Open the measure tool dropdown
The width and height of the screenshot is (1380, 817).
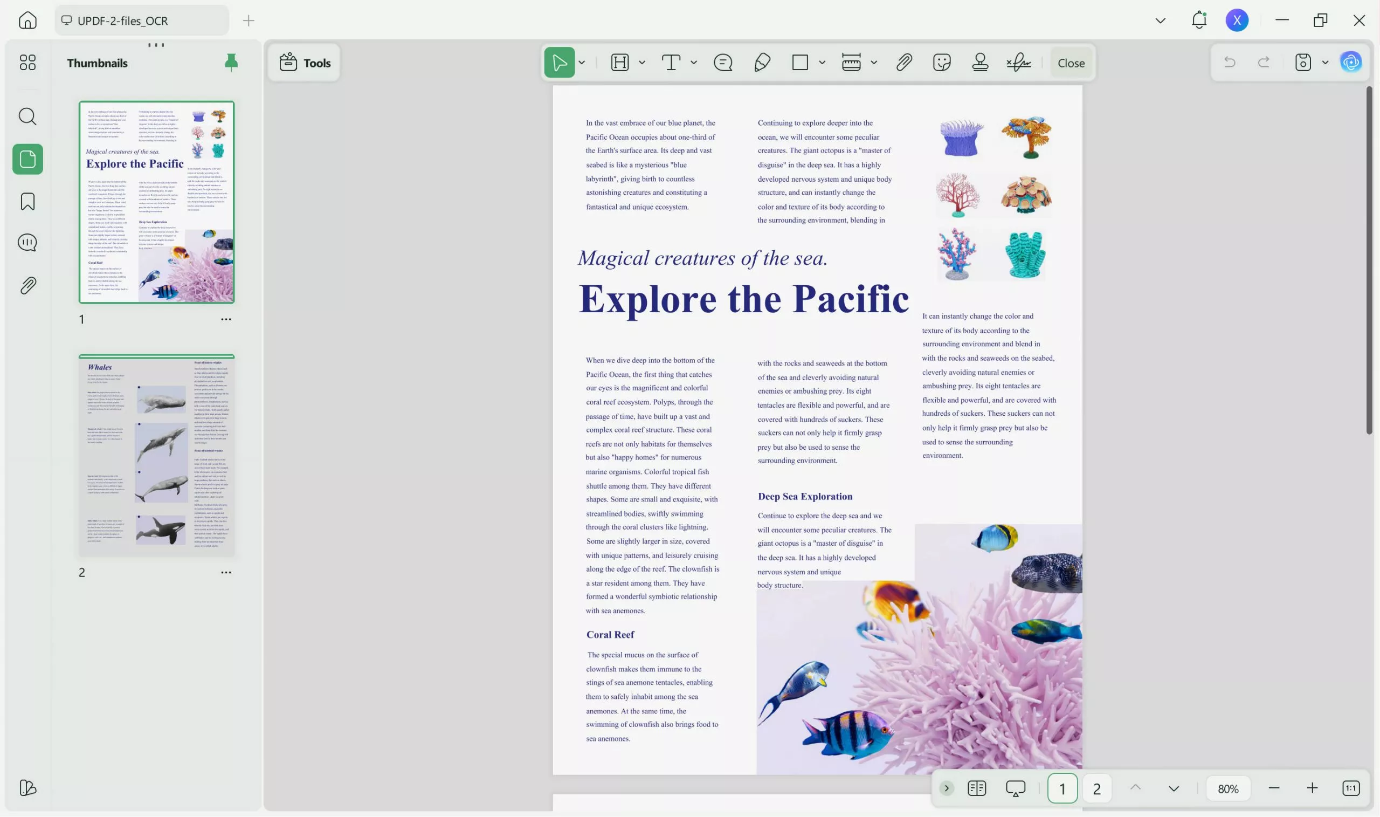point(874,62)
